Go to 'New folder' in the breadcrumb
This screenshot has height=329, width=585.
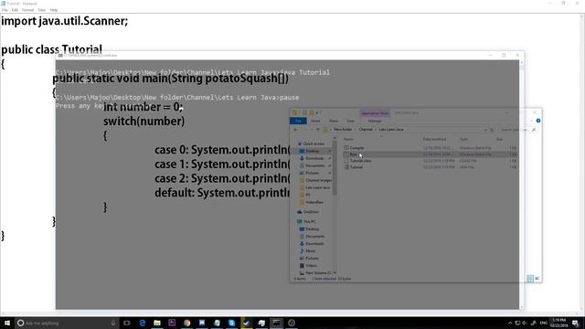[x=343, y=130]
